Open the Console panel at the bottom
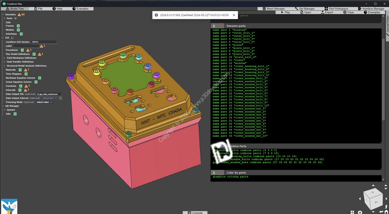This screenshot has width=389, height=214. [x=195, y=212]
